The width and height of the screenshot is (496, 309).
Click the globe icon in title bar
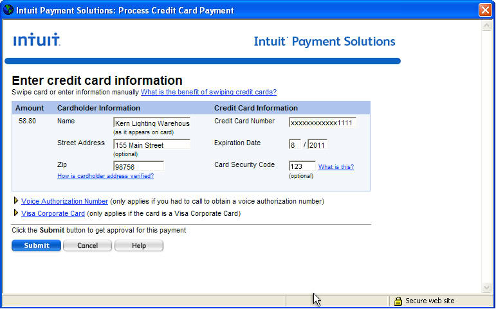(8, 10)
